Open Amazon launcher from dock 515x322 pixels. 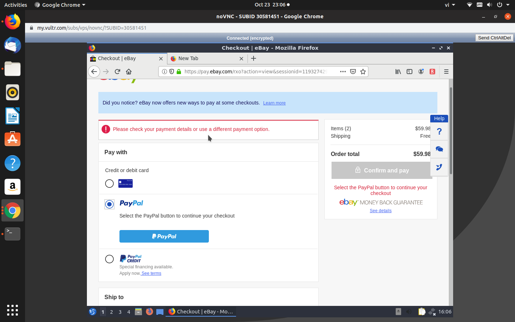13,187
